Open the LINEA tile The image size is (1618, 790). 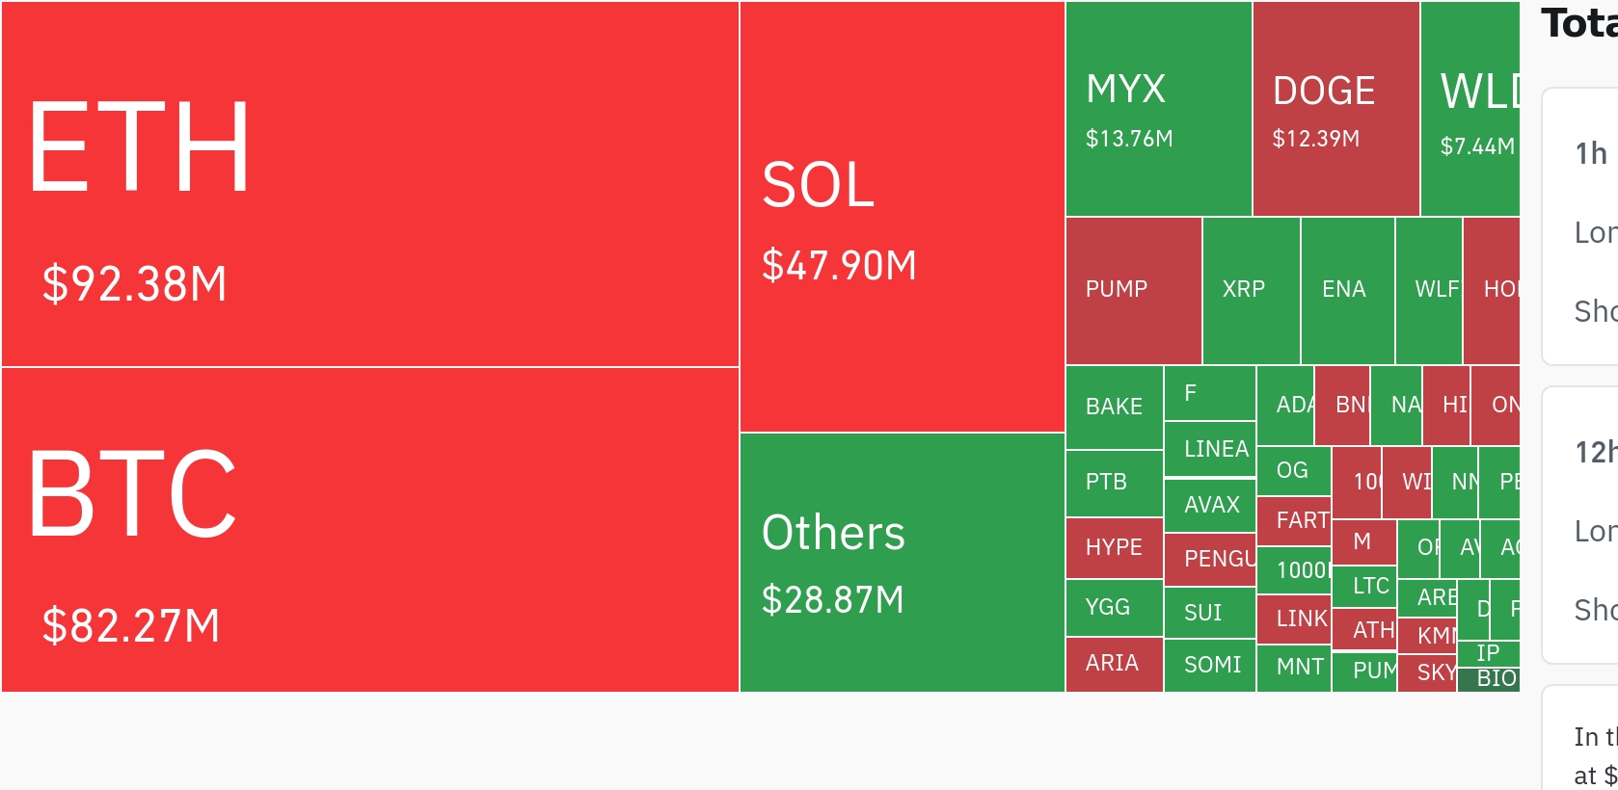pyautogui.click(x=1209, y=449)
